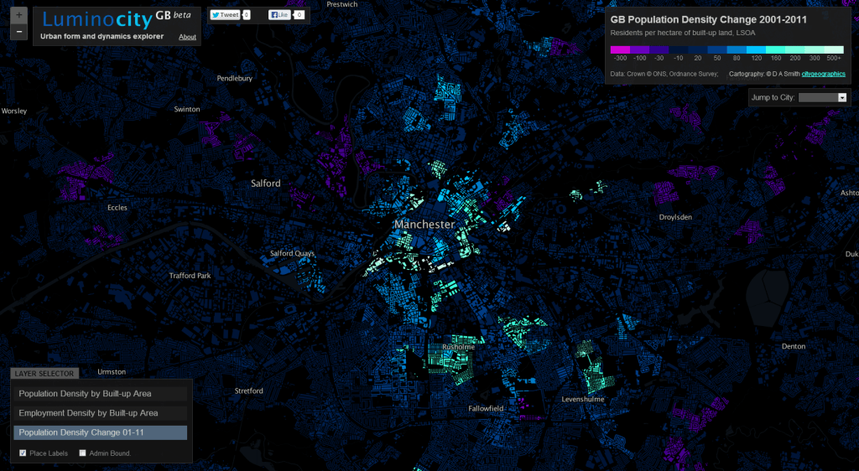859x471 pixels.
Task: Click the Facebook like count bubble
Action: [x=299, y=15]
